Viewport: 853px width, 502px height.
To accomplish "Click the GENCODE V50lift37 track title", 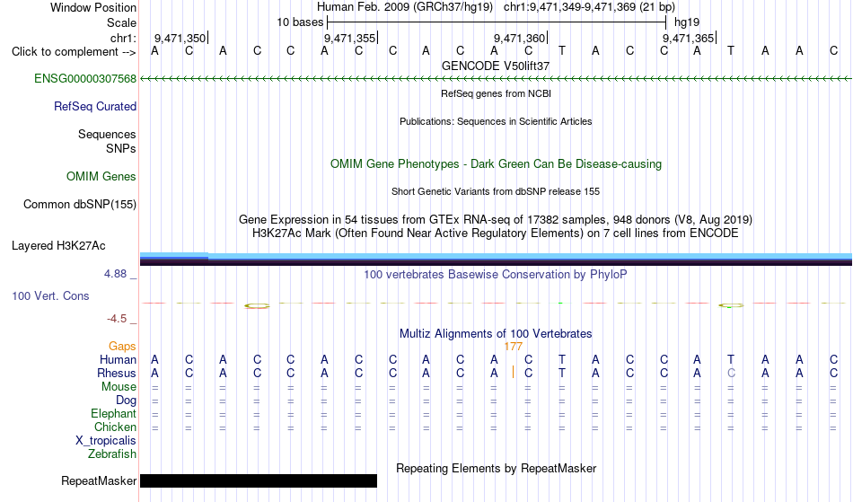I will (x=496, y=66).
